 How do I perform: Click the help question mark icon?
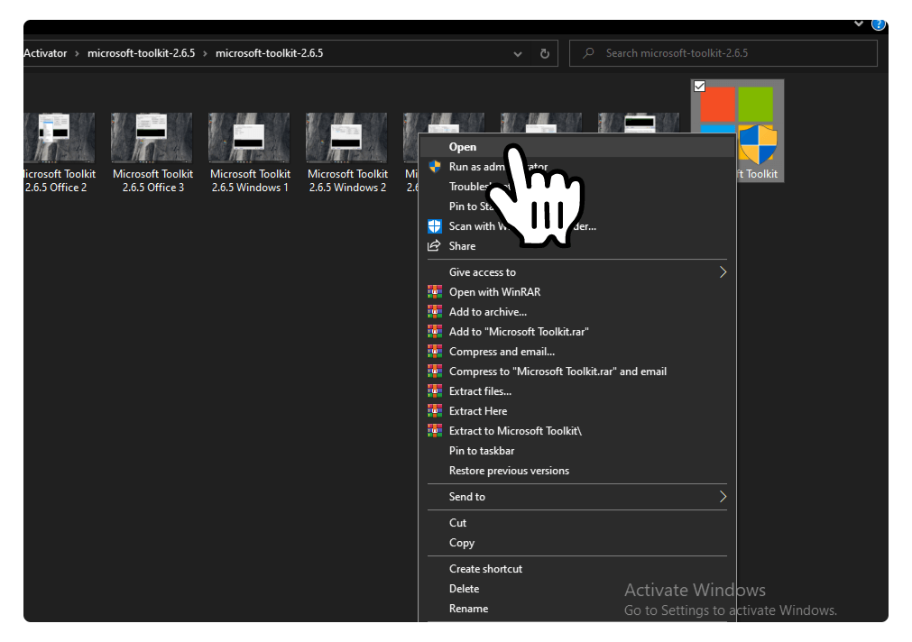click(x=879, y=24)
